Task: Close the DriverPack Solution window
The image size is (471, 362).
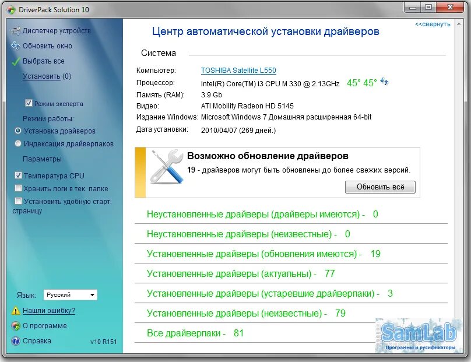Action: [x=449, y=8]
